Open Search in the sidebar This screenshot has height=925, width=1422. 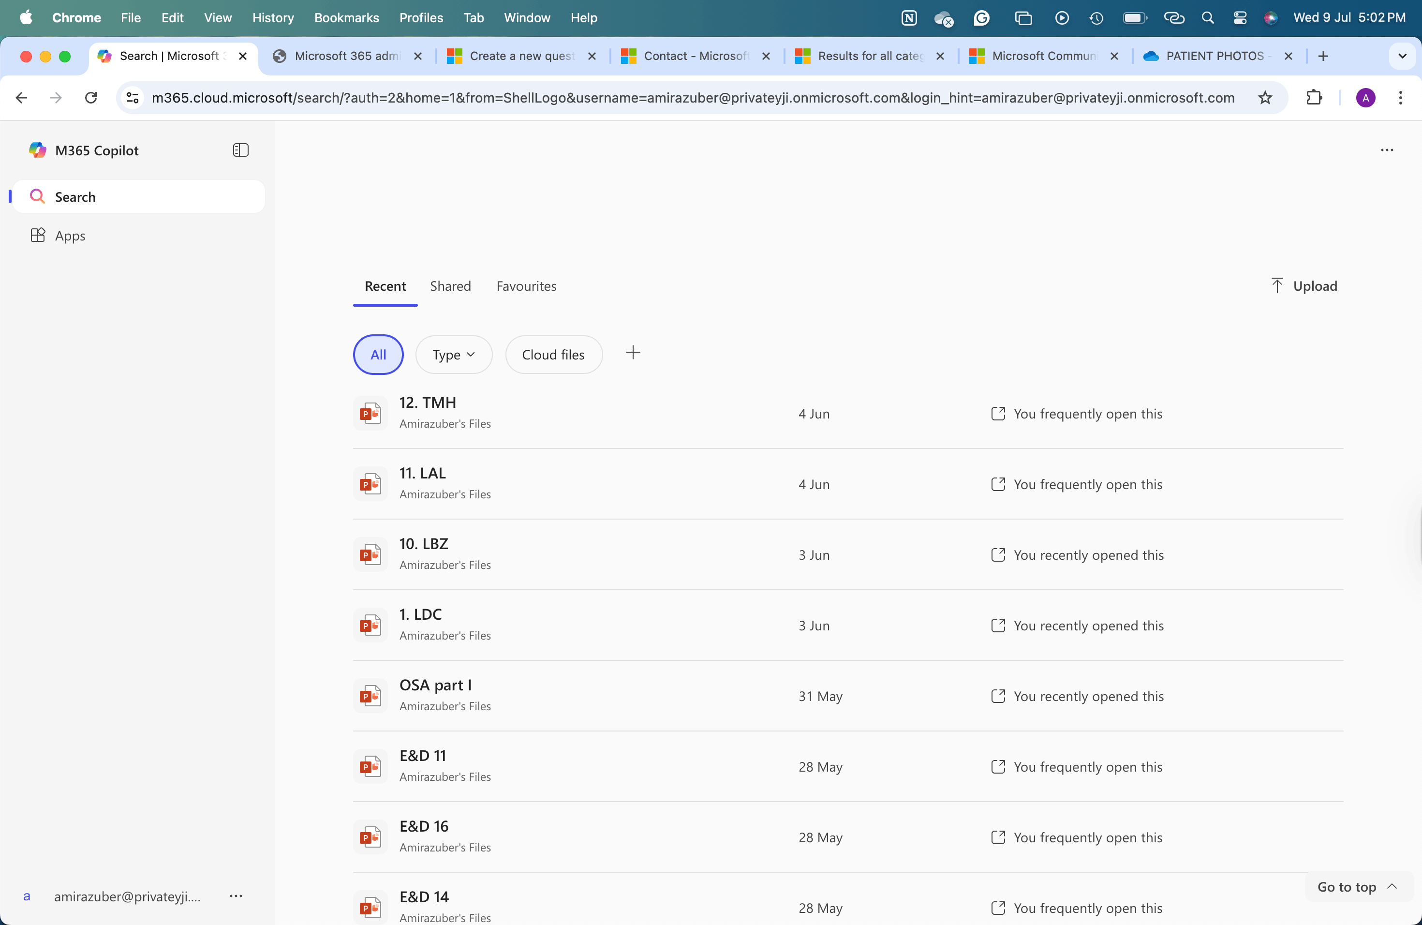point(139,196)
